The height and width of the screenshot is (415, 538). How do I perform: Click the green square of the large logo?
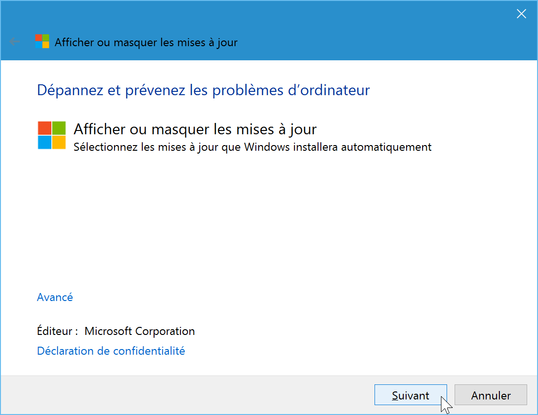[59, 128]
